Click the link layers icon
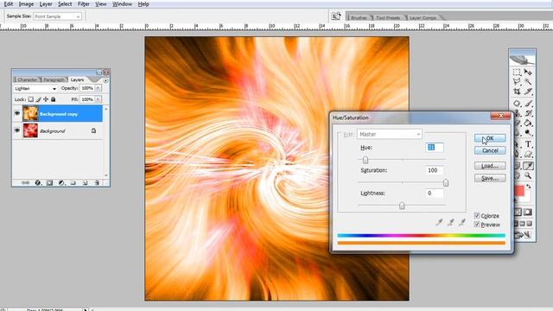553x311 pixels. [25, 182]
